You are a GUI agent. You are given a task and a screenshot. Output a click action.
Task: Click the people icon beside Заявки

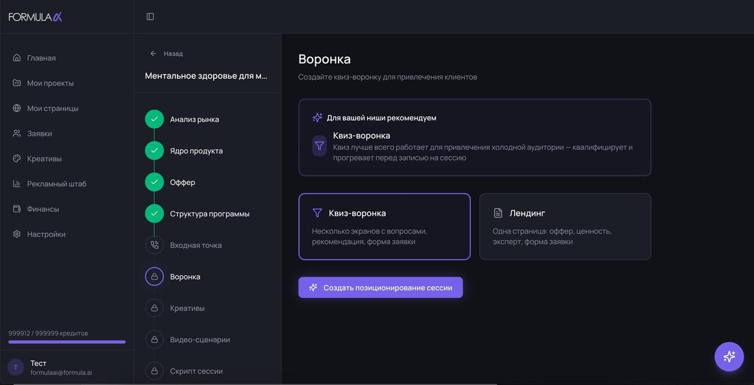click(17, 133)
